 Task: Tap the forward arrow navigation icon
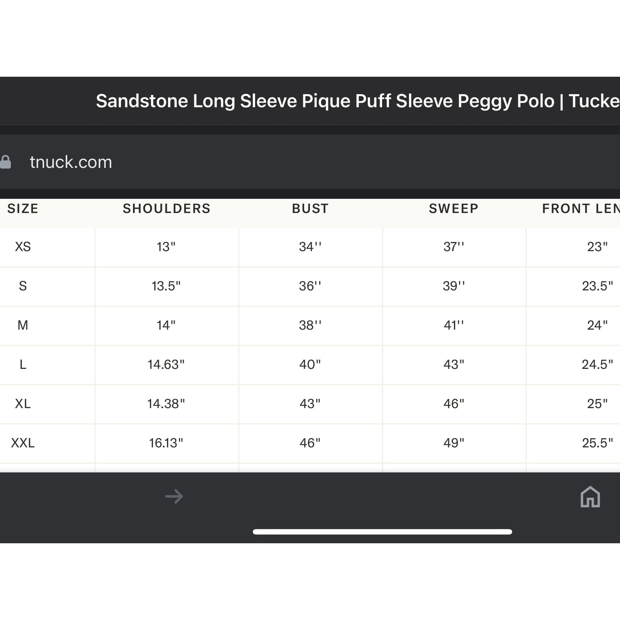(x=174, y=496)
